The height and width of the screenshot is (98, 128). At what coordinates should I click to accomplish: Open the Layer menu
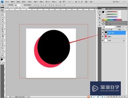[24, 2]
